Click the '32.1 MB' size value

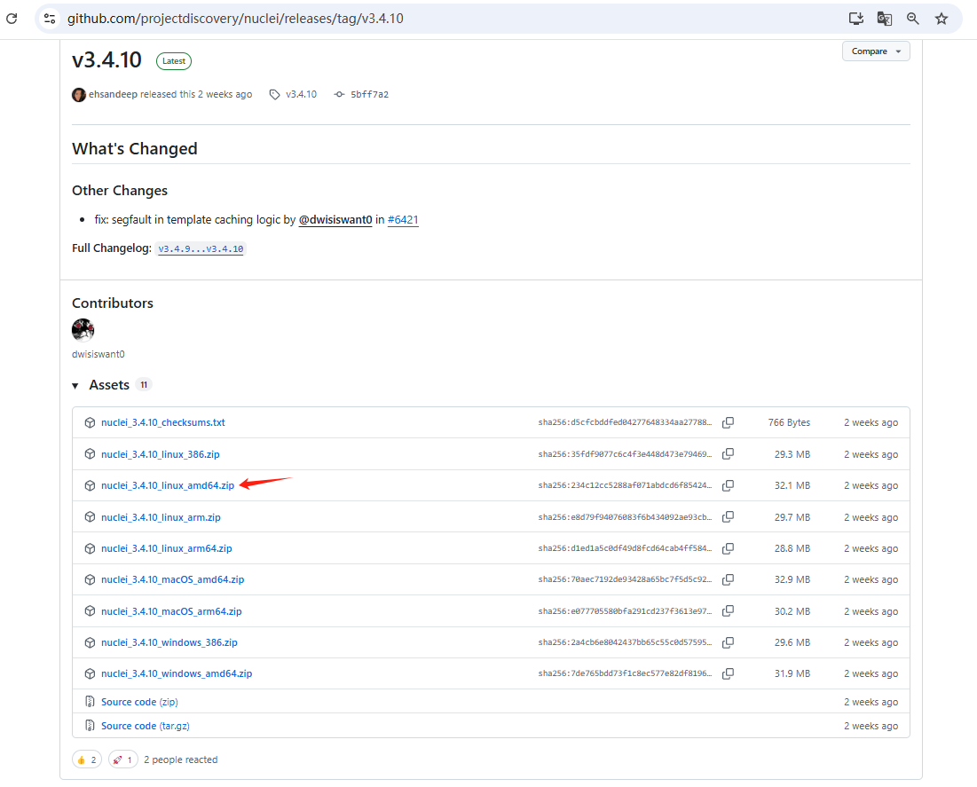(x=792, y=485)
